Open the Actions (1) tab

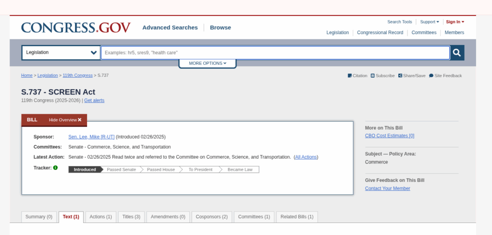(101, 217)
